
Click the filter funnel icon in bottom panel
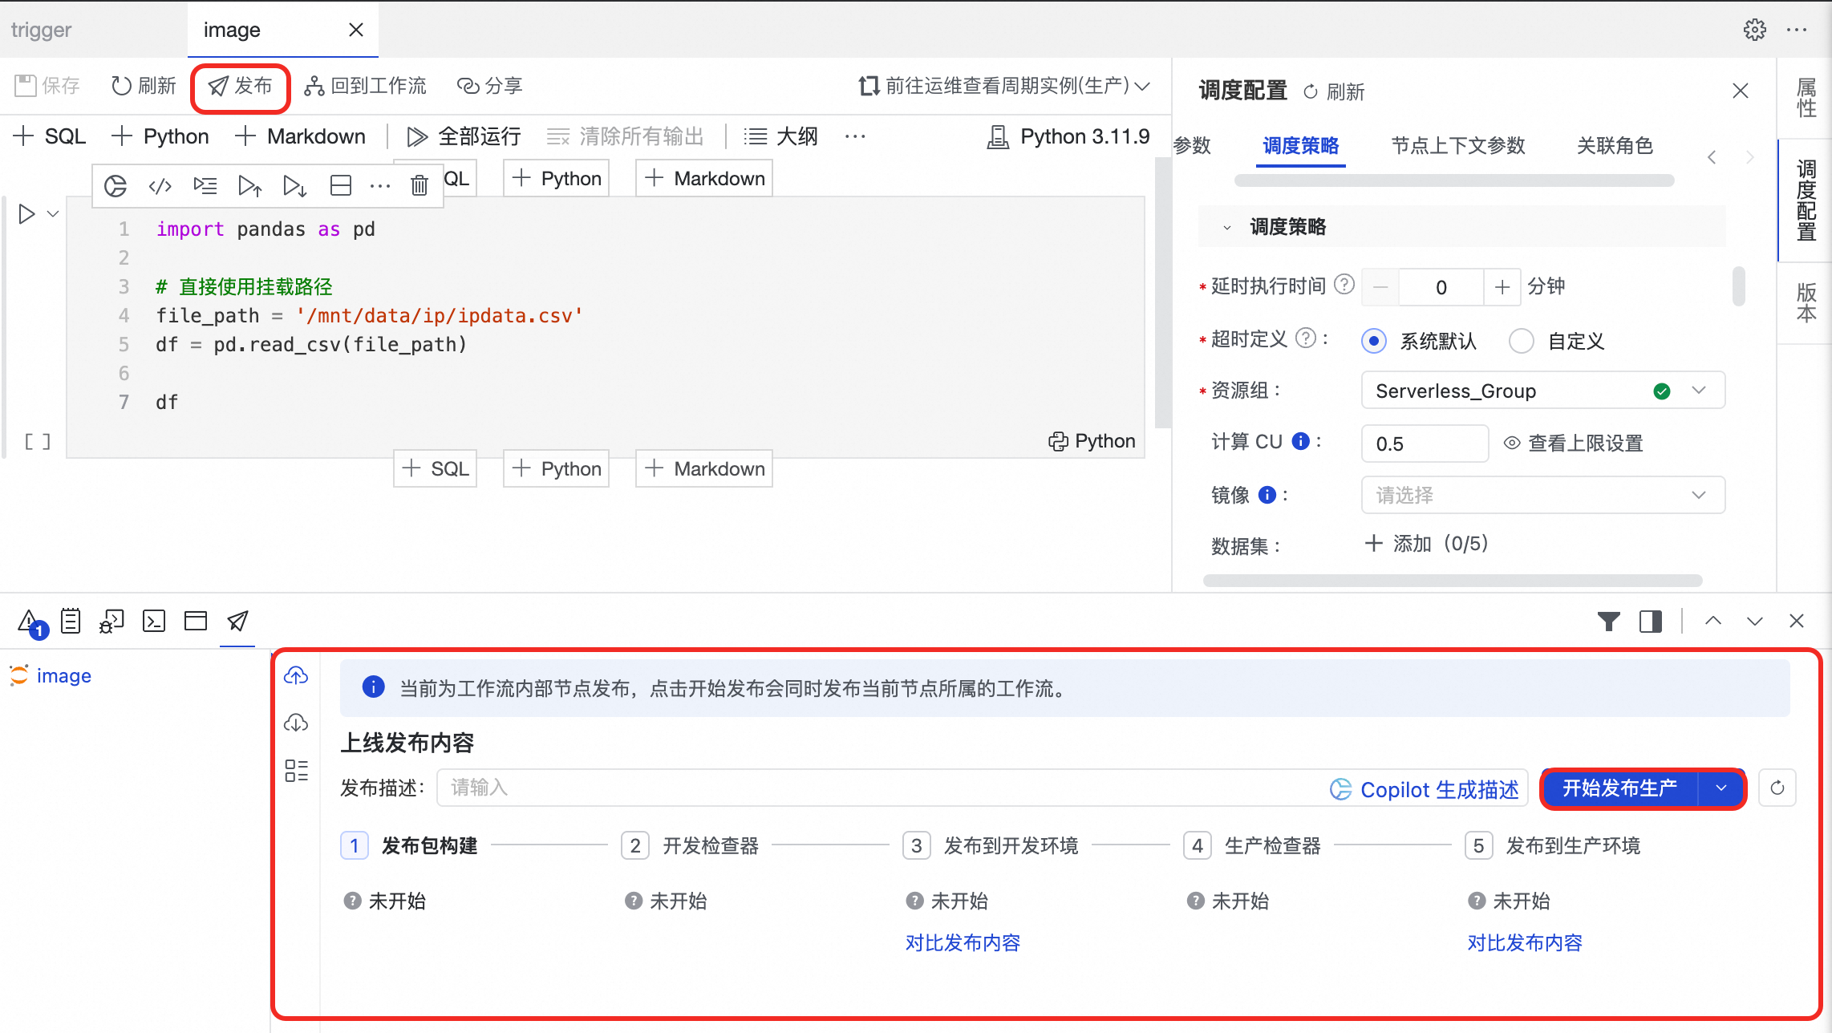coord(1608,622)
